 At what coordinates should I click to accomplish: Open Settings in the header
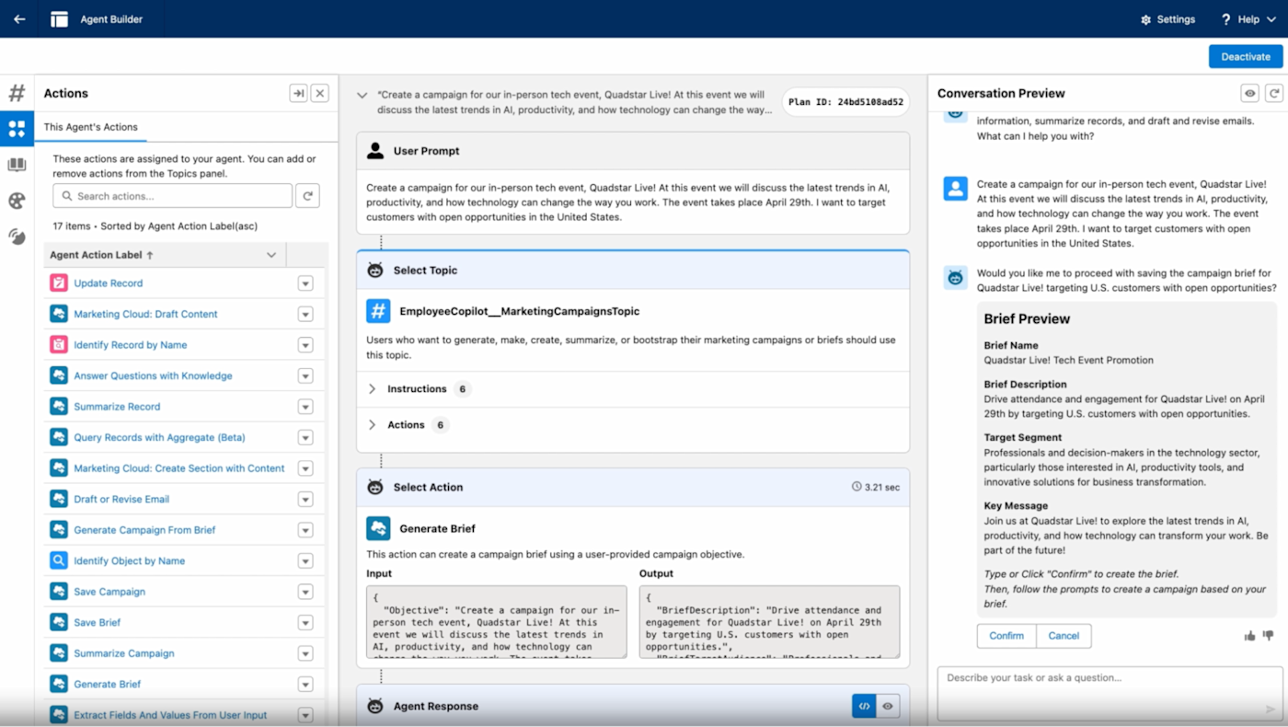tap(1167, 19)
